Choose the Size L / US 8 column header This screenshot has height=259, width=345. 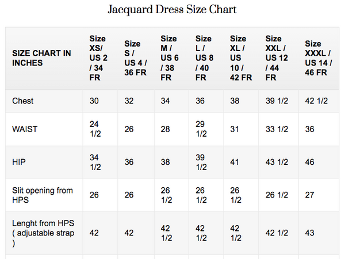204,58
